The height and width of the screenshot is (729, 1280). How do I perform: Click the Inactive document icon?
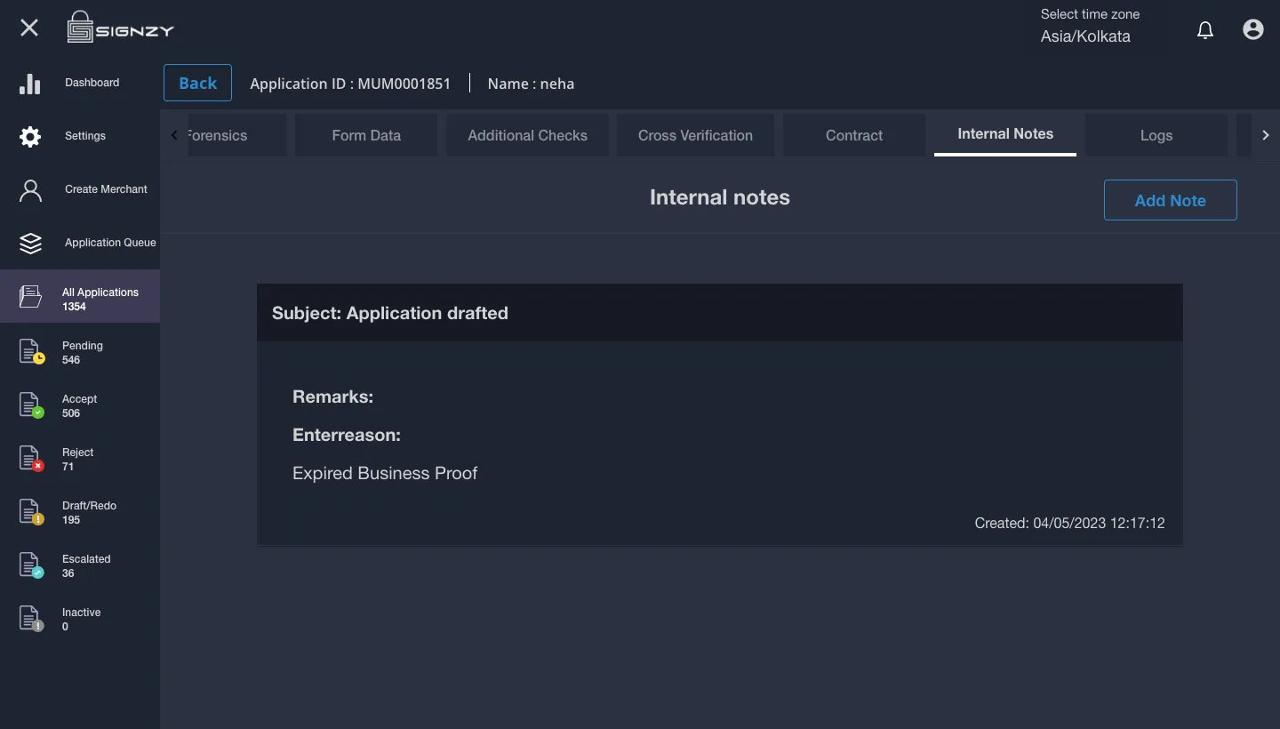pyautogui.click(x=32, y=618)
